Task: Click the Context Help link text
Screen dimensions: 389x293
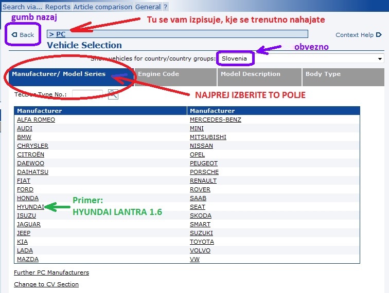Action: [x=355, y=35]
